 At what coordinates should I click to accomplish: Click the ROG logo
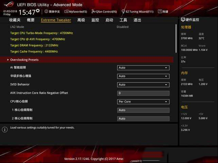pos(9,4)
